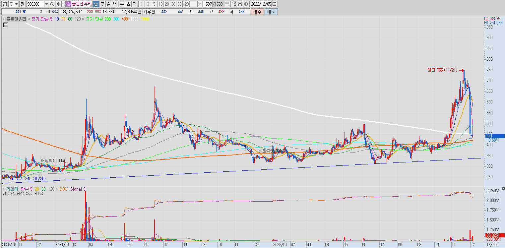Click the 골든센츄리 name in the toolbar
Screen dimensions: 505x248
coord(82,4)
